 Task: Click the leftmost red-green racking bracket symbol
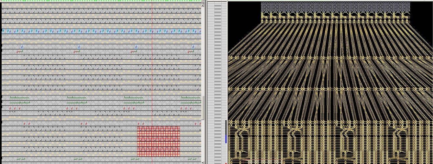(x=20, y=51)
